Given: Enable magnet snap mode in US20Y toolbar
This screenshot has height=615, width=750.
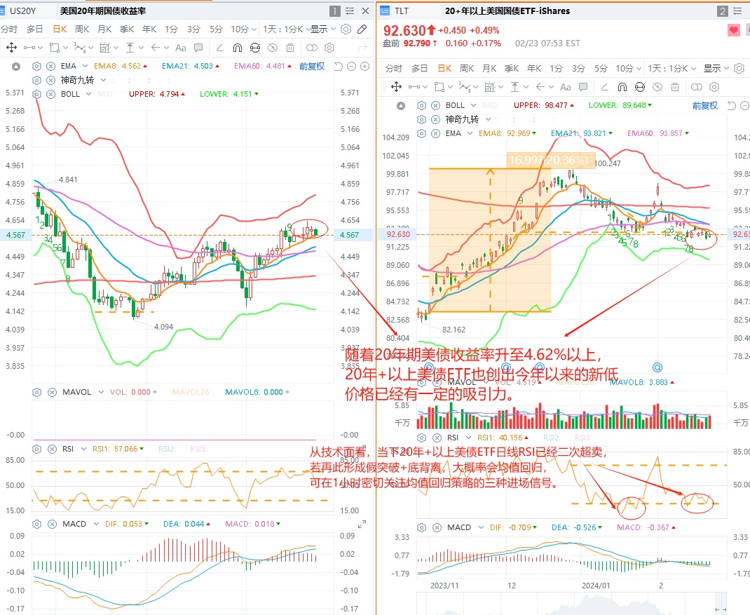Looking at the screenshot, I should pos(237,48).
